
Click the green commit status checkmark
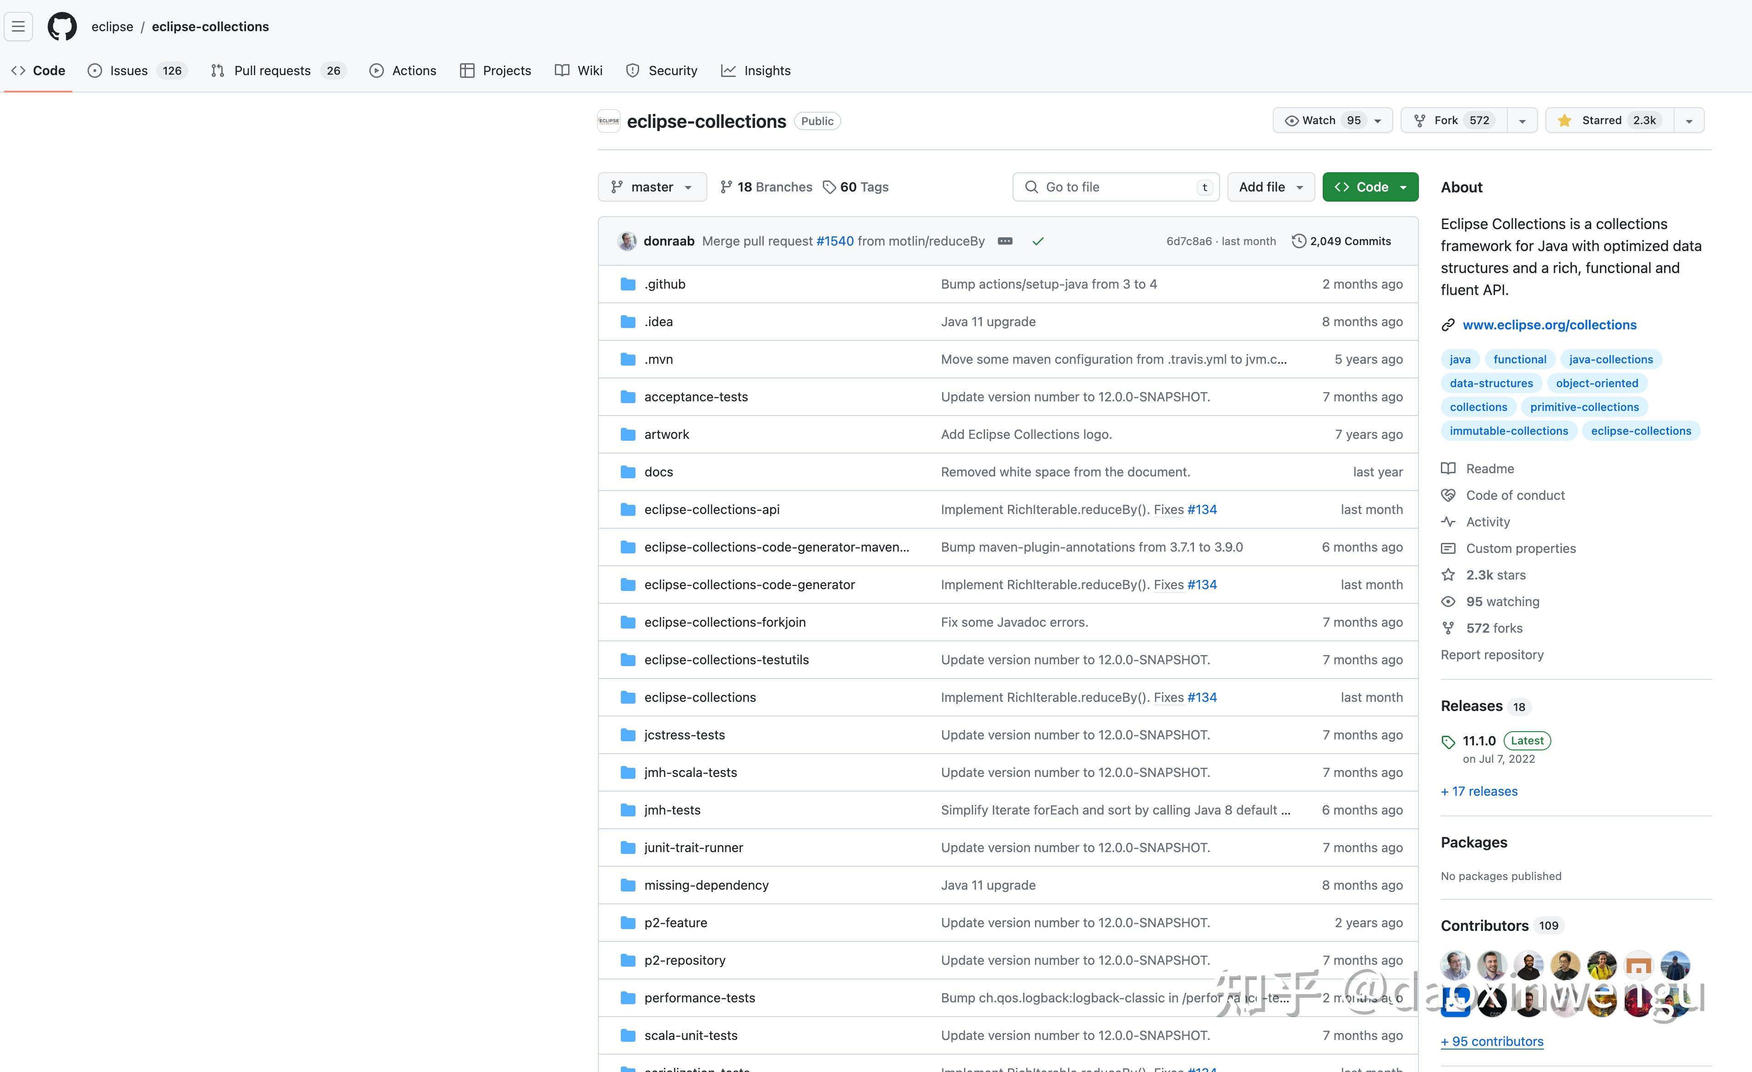[x=1037, y=241]
